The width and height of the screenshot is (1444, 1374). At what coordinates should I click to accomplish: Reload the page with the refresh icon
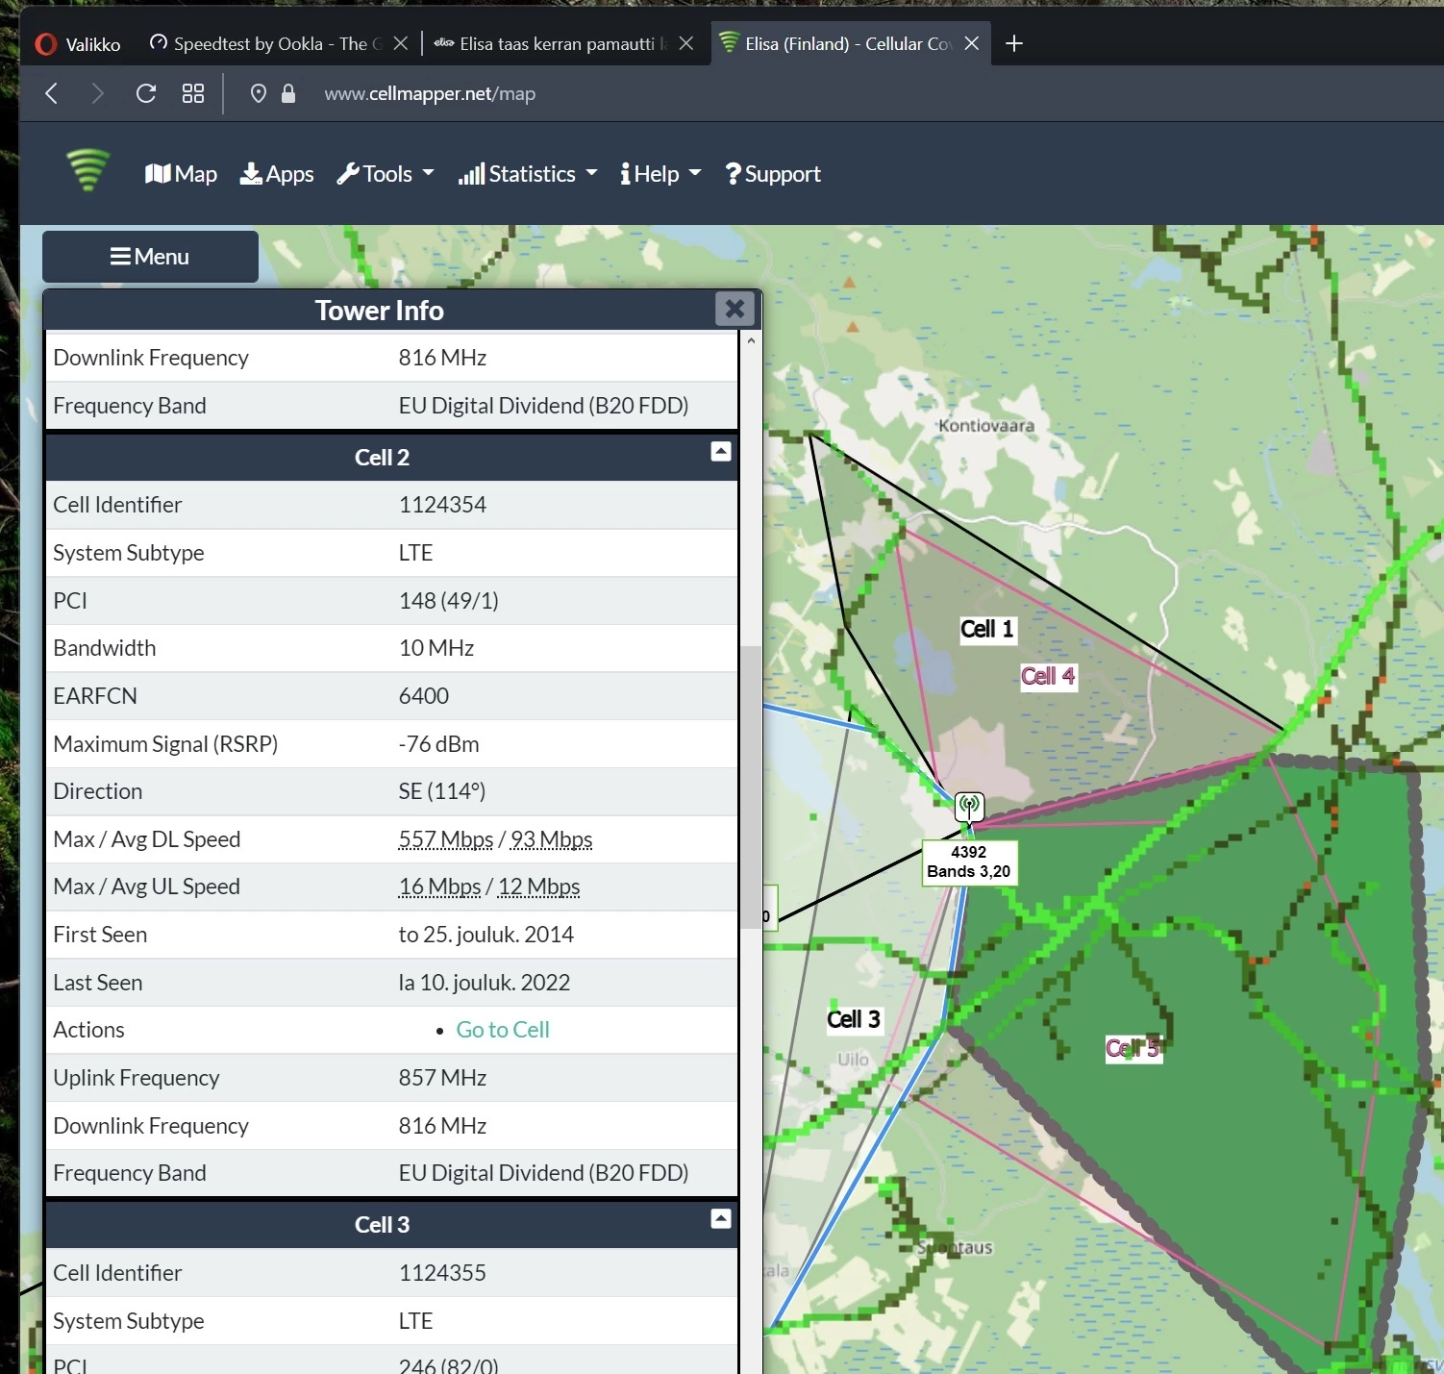(146, 93)
